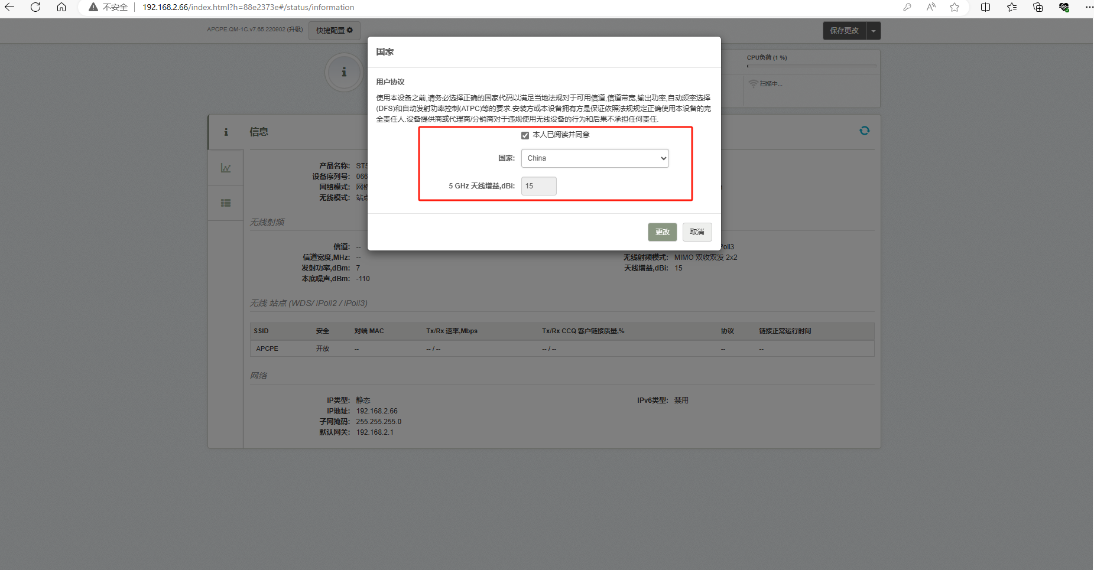This screenshot has width=1094, height=570.
Task: Open the split screen browser icon
Action: pyautogui.click(x=985, y=7)
